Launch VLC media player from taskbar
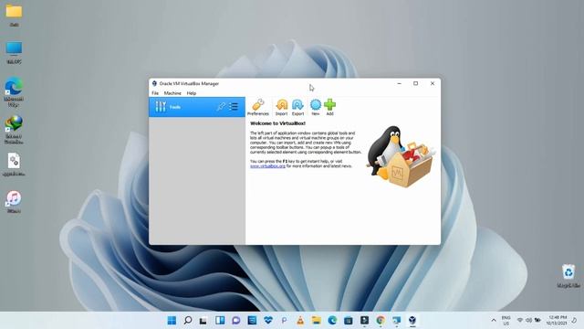Image resolution: width=584 pixels, height=329 pixels. click(300, 320)
